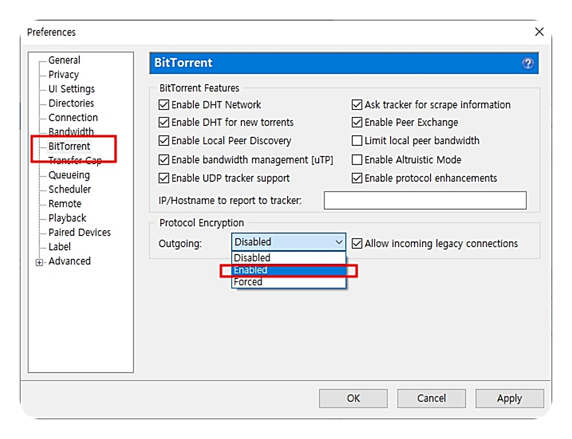
Task: Select BitTorrent in the category tree
Action: click(69, 147)
